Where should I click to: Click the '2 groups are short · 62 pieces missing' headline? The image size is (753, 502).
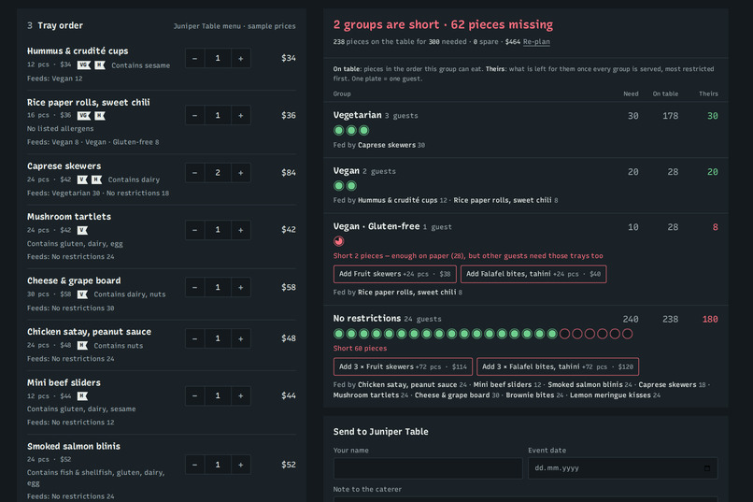[443, 24]
